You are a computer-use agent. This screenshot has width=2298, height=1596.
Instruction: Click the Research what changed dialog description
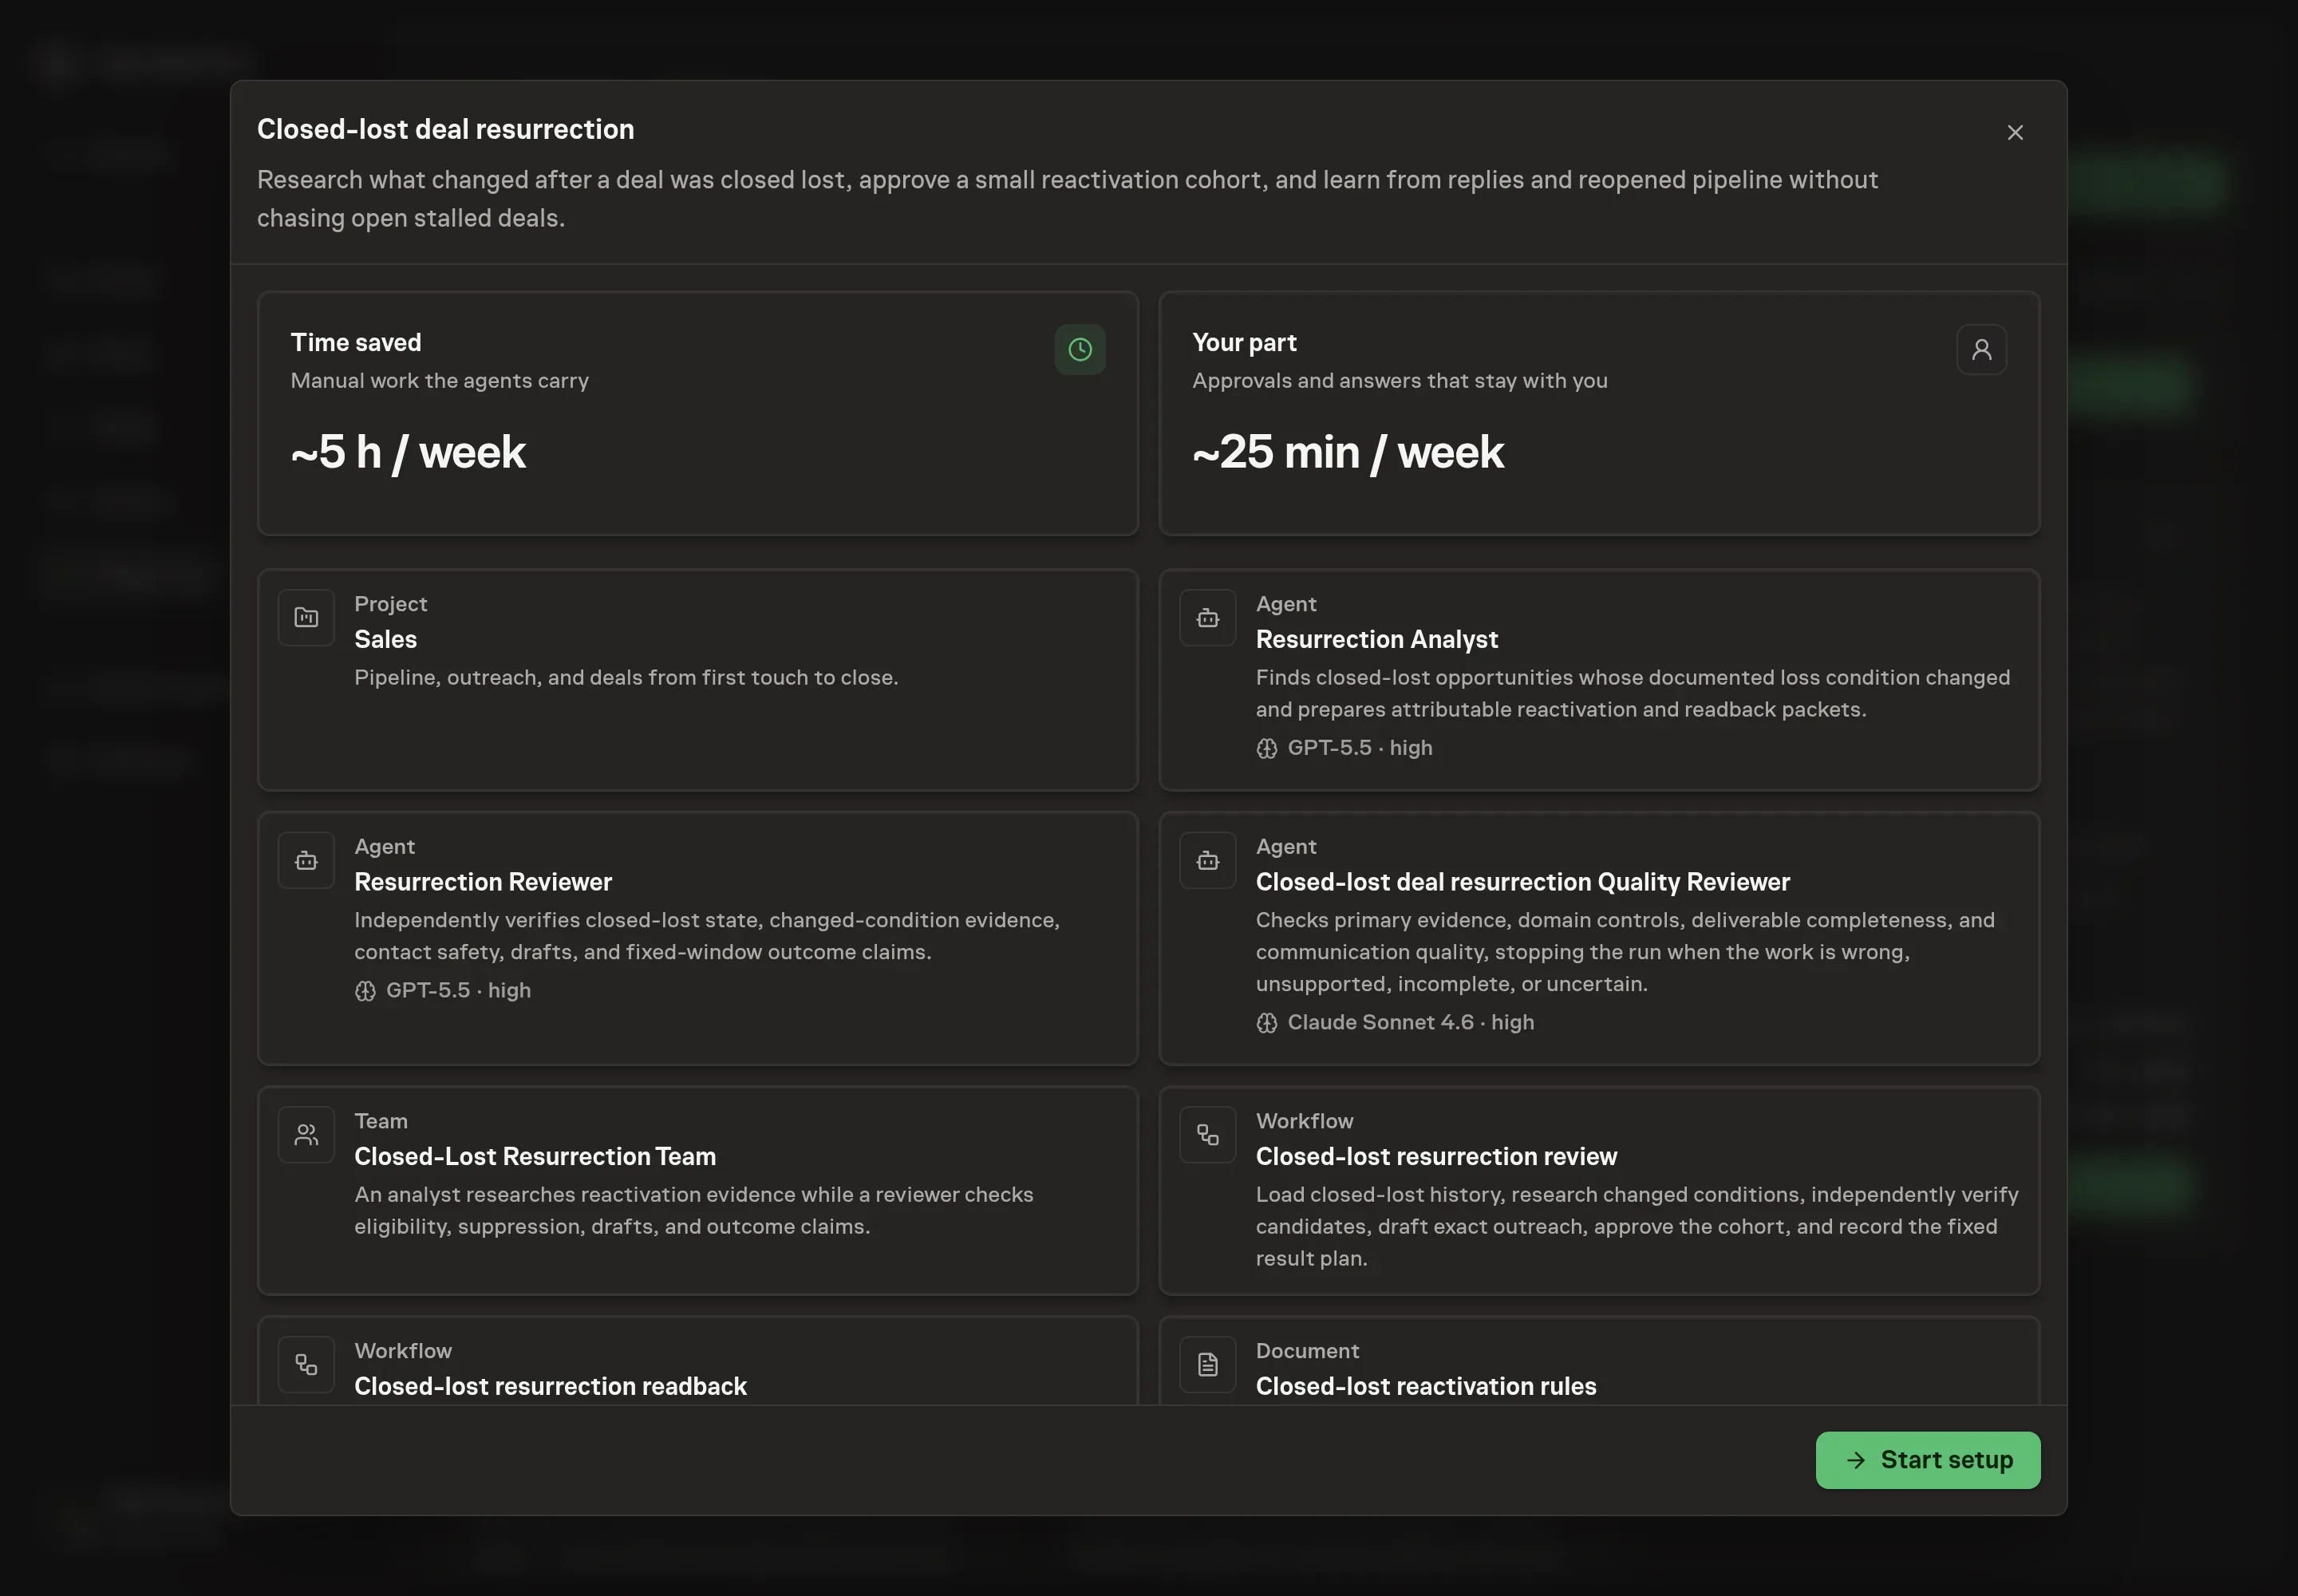(1067, 199)
